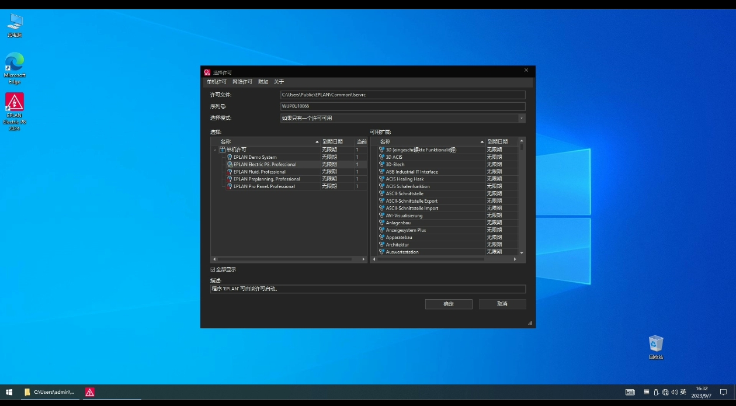The height and width of the screenshot is (406, 736).
Task: Open the notification center icon
Action: pyautogui.click(x=723, y=392)
